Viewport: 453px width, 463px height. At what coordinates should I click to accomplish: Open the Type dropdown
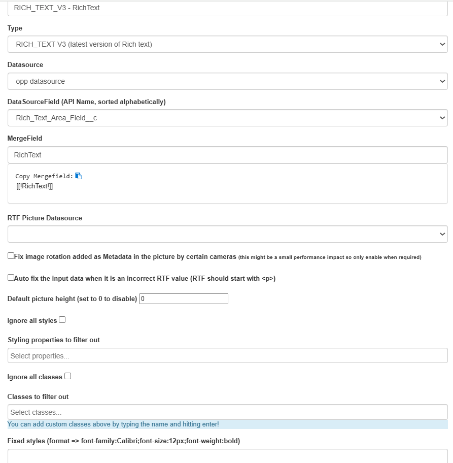point(228,44)
